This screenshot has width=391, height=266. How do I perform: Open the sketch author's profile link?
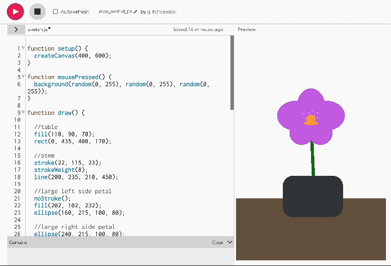(162, 12)
